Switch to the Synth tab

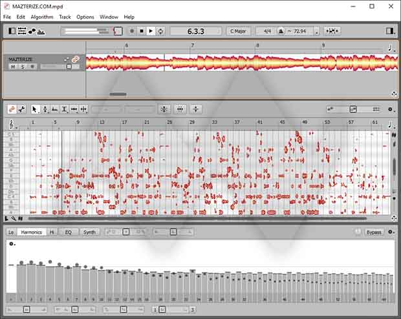[89, 232]
